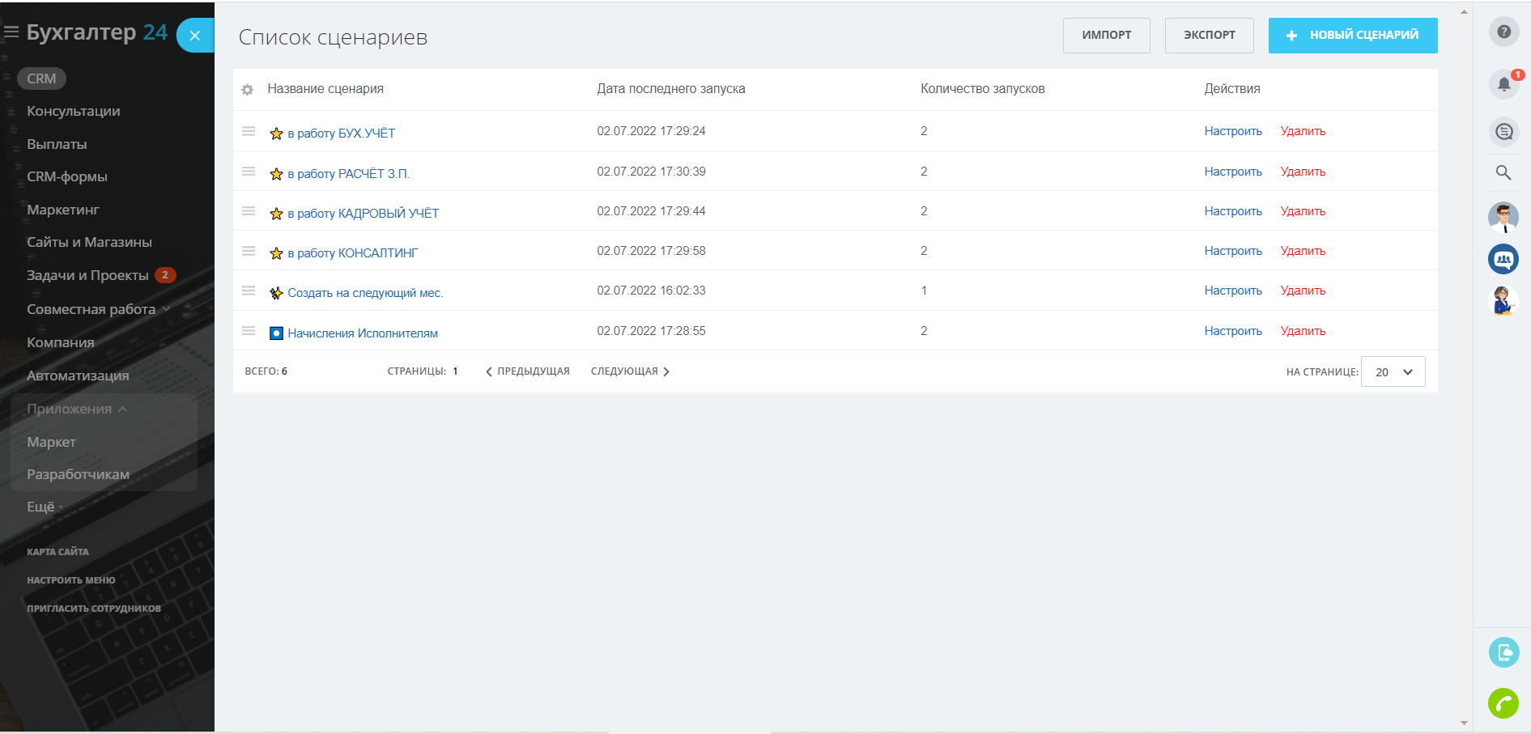Image resolution: width=1531 pixels, height=734 pixels.
Task: Delete the 'в работу КОНСАЛТИНГ' scenario
Action: tap(1302, 251)
